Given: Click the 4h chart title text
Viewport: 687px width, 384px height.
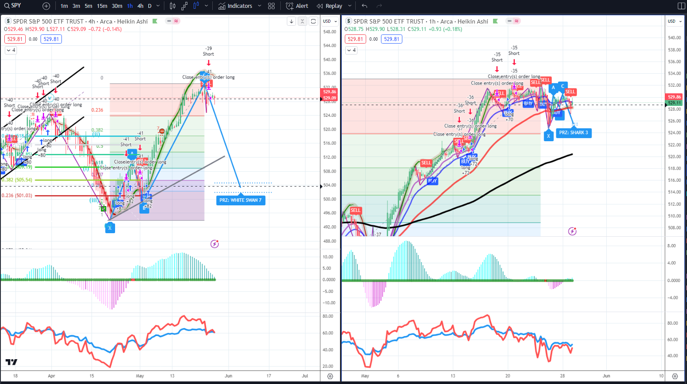Looking at the screenshot, I should [80, 21].
